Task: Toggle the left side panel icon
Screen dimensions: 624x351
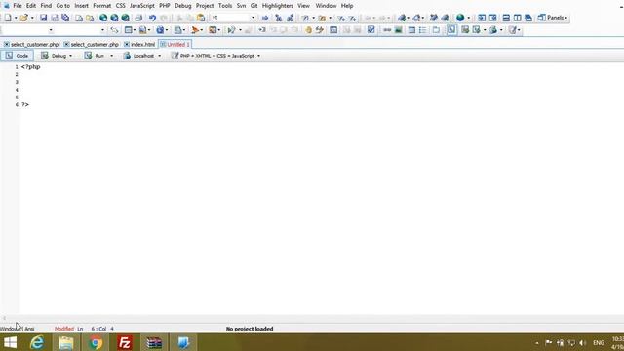Action: [482, 18]
